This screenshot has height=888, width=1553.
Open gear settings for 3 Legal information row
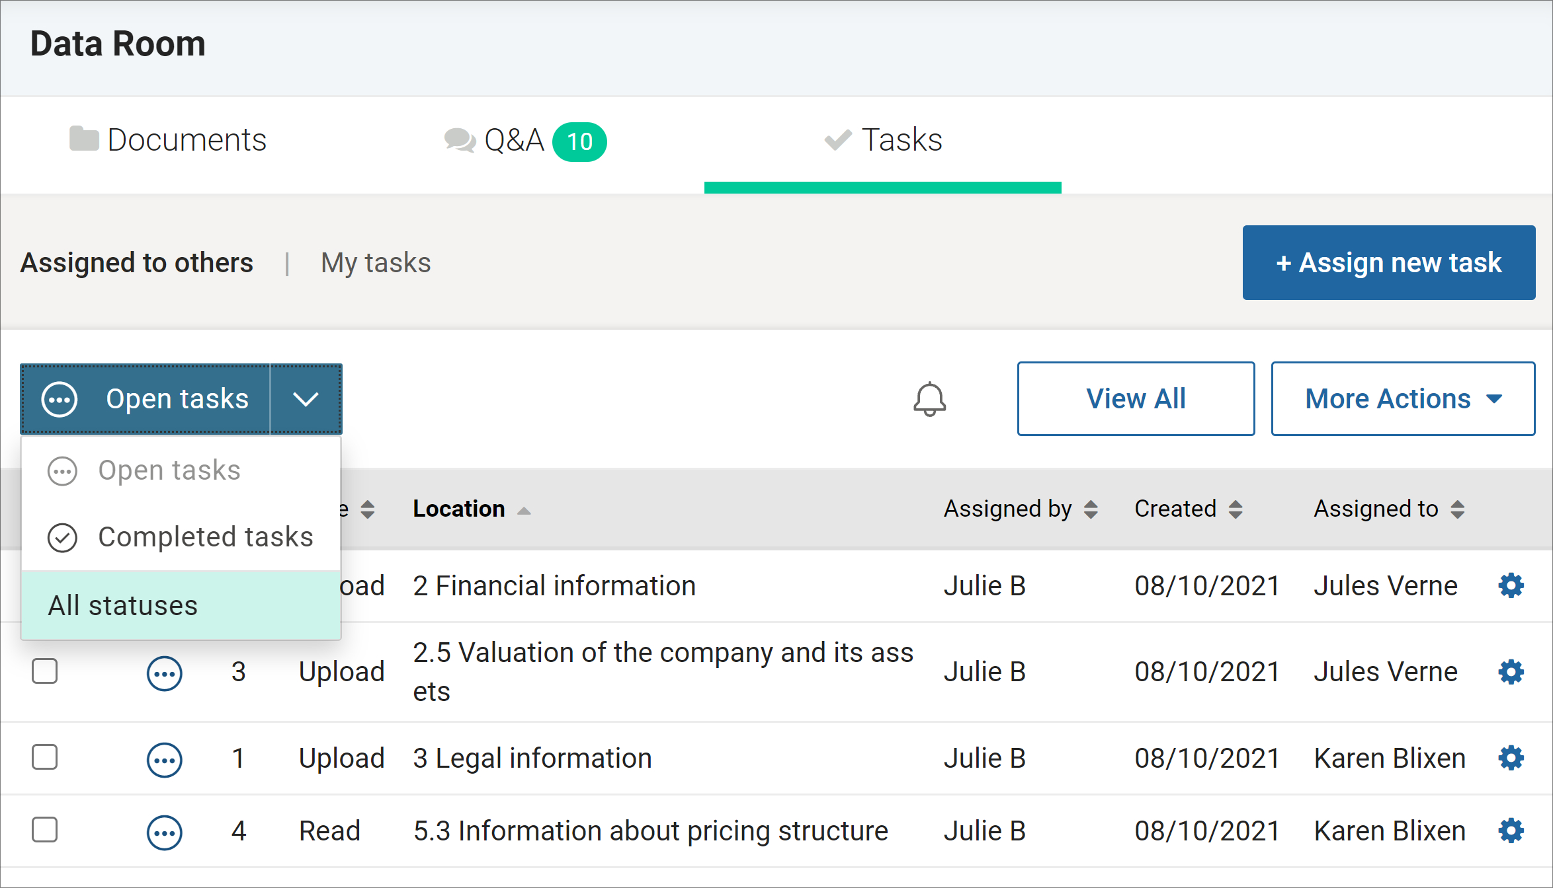(x=1511, y=758)
